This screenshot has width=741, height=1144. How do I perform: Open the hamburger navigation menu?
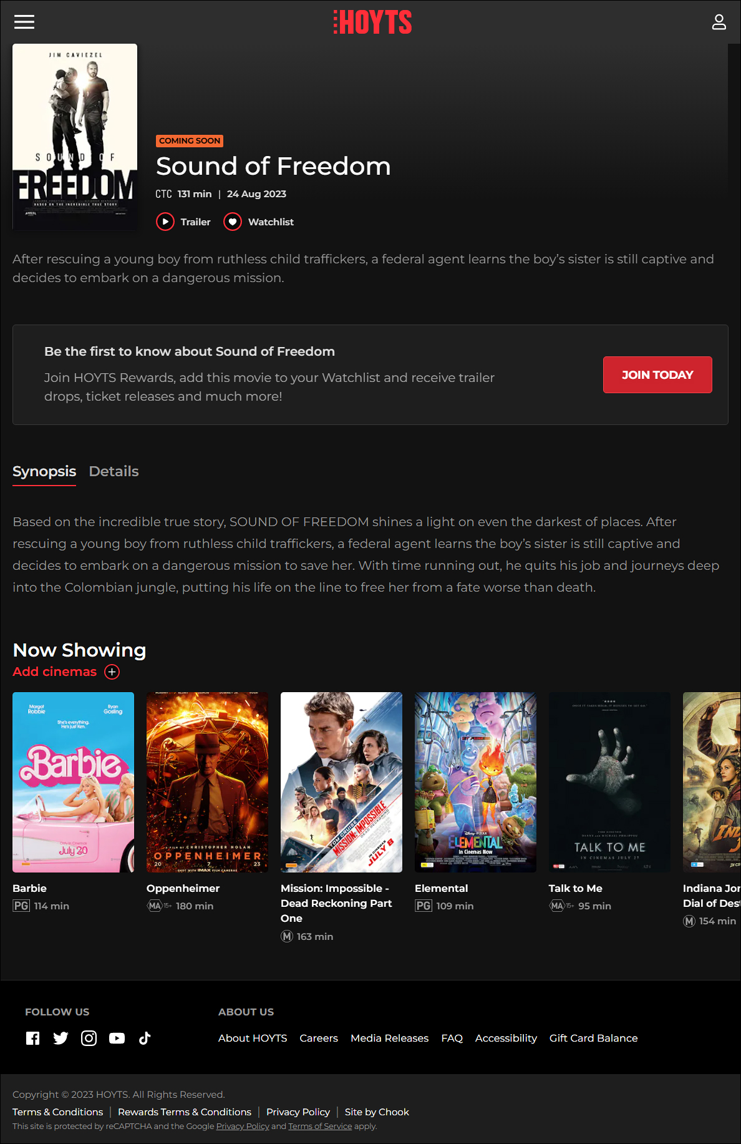tap(24, 22)
